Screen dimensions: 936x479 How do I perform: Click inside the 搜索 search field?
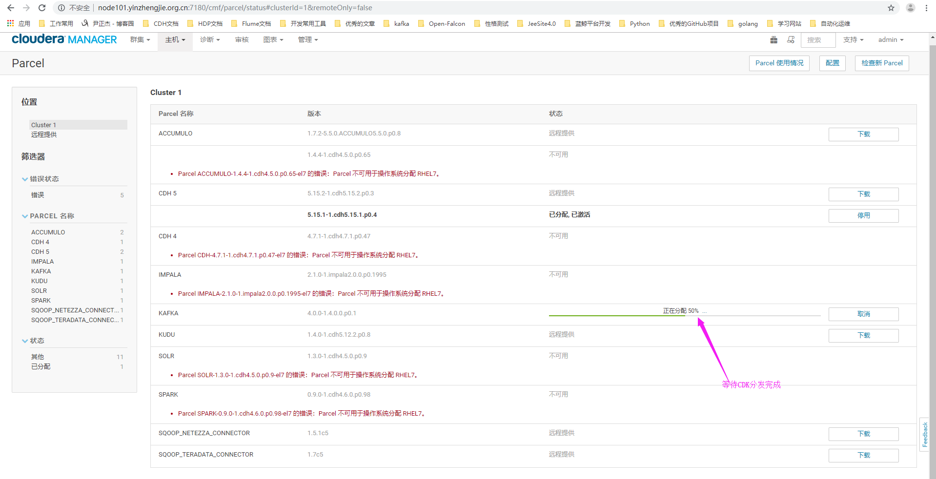tap(818, 40)
